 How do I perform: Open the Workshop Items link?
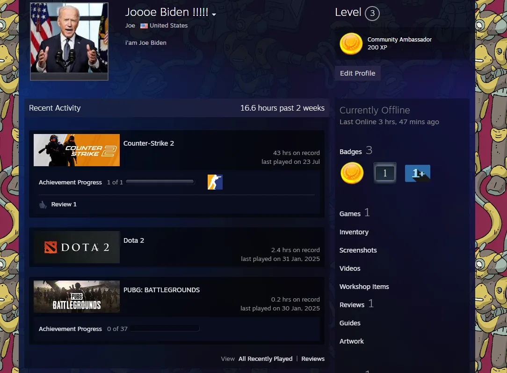coord(364,287)
